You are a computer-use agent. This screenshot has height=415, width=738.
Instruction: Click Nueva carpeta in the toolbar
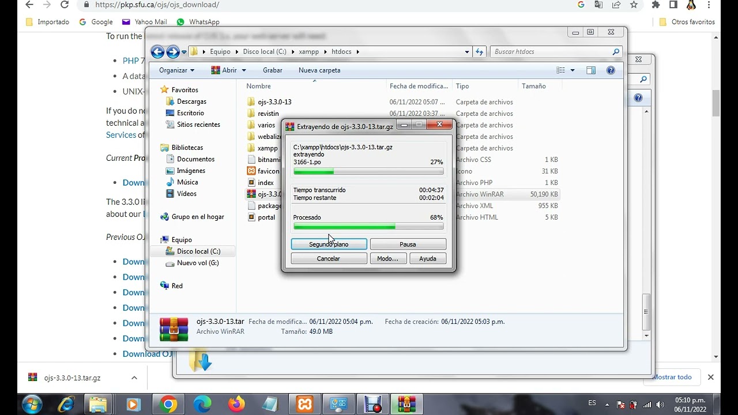point(319,70)
